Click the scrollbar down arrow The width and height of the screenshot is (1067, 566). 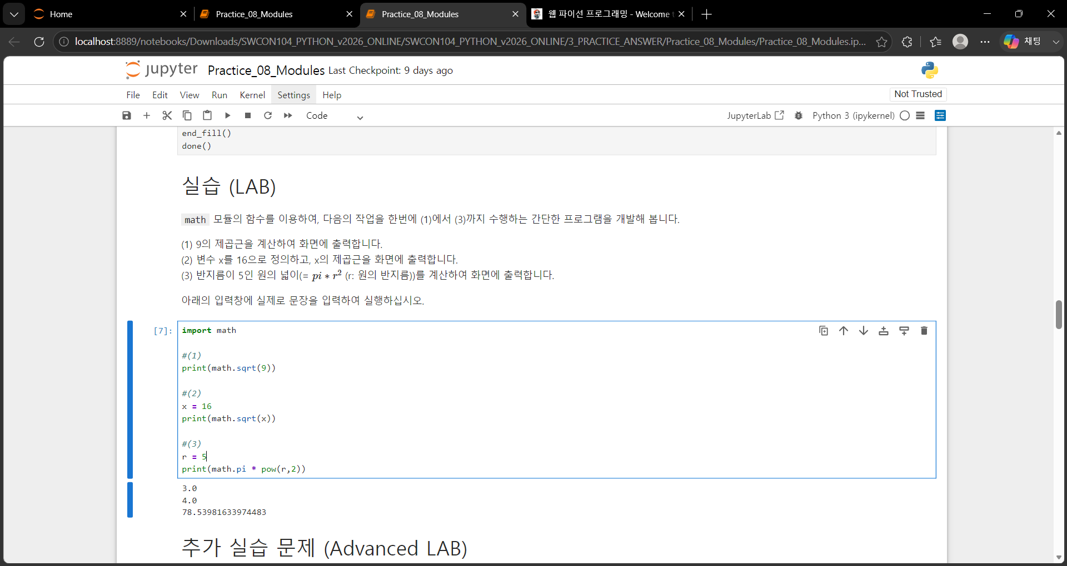click(x=1059, y=557)
